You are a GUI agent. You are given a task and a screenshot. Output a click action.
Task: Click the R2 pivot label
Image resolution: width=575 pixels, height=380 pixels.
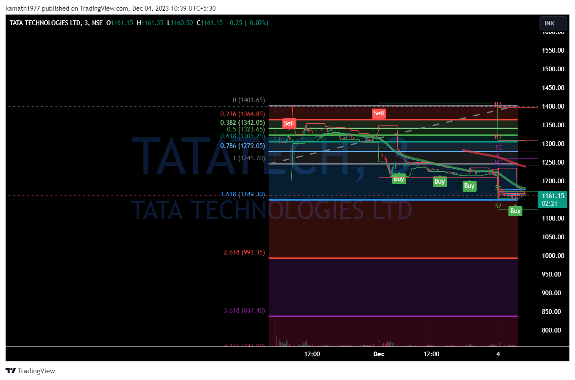[x=498, y=104]
